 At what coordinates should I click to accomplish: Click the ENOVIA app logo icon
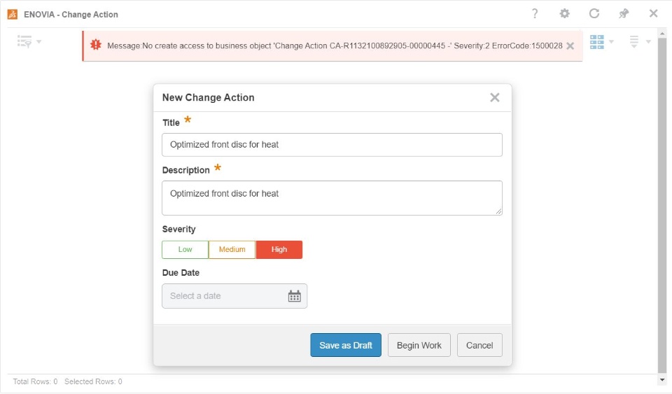pos(13,14)
